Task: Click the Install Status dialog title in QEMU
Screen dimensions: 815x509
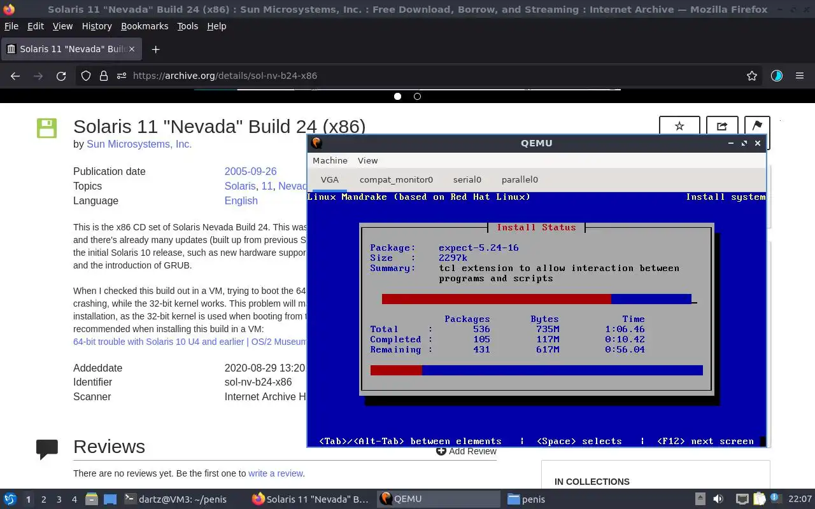Action: pos(536,228)
